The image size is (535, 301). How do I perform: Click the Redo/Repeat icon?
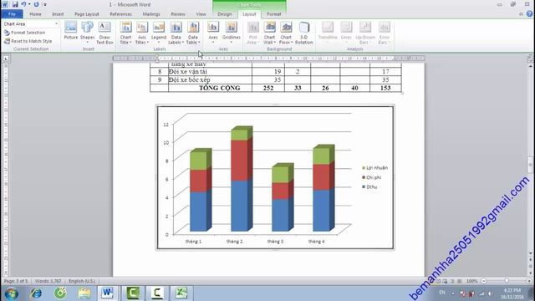tap(36, 4)
